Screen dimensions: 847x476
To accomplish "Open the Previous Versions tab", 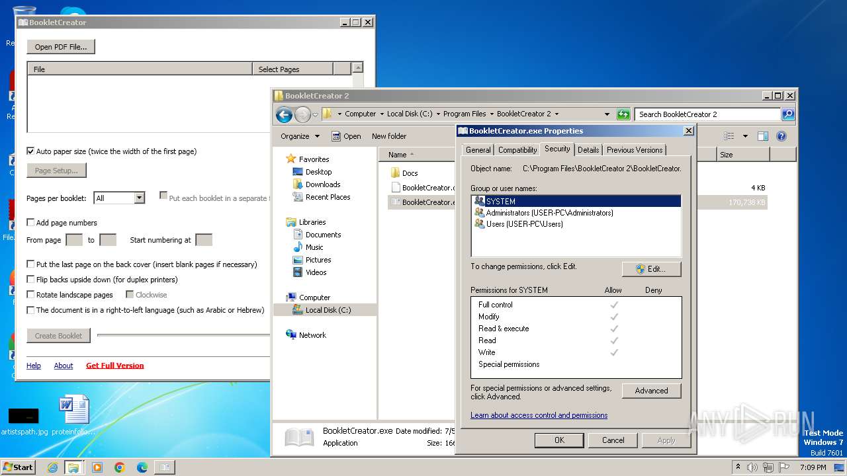I will pyautogui.click(x=635, y=150).
